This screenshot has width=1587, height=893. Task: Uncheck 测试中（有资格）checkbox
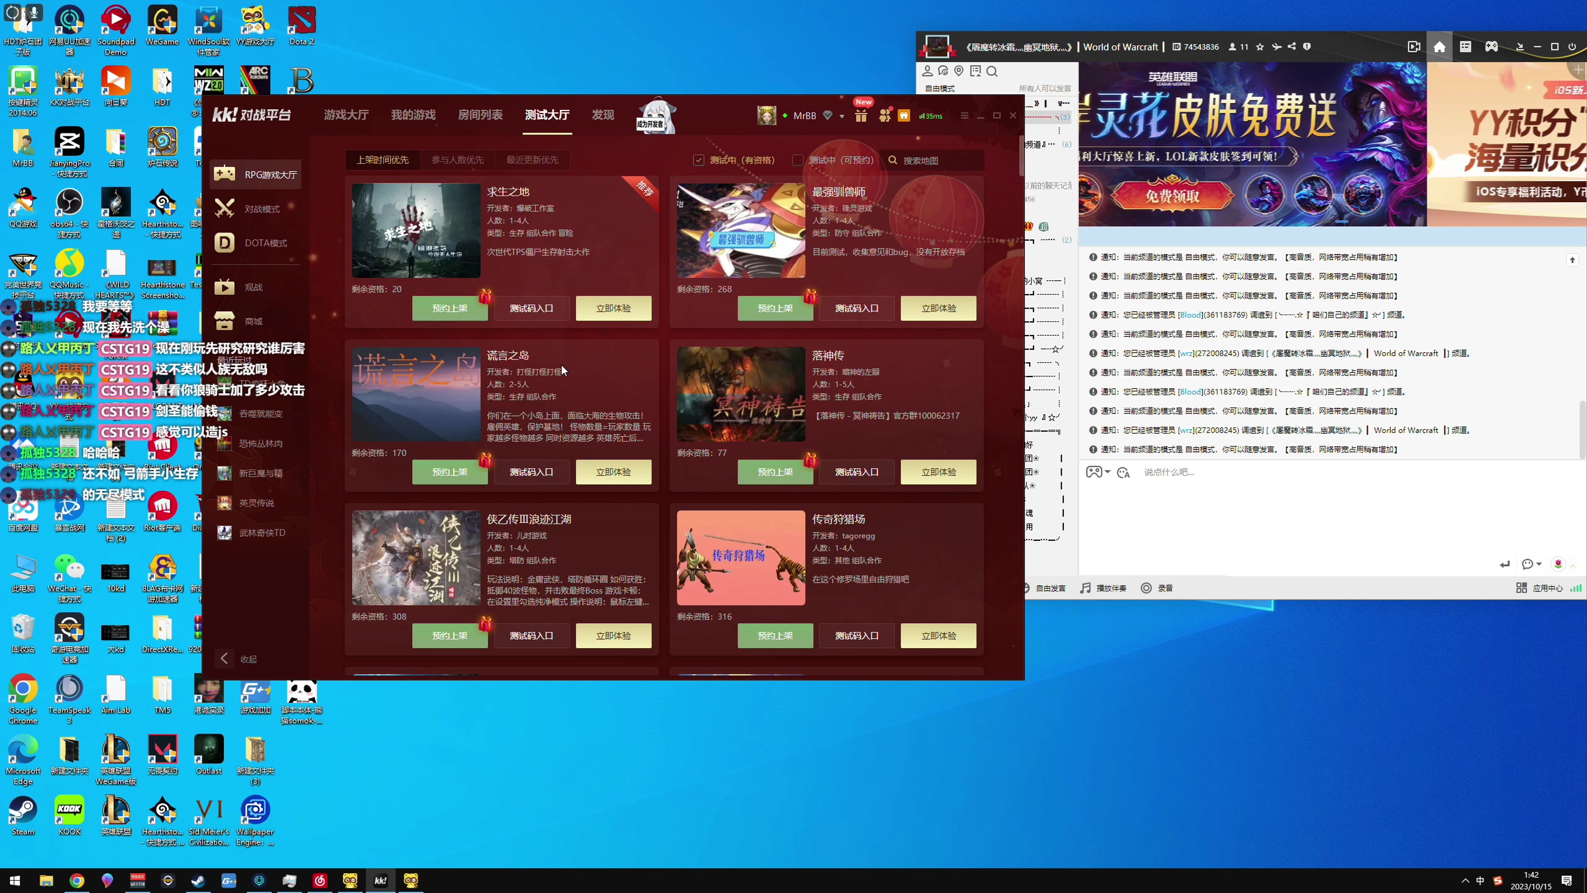(x=699, y=160)
